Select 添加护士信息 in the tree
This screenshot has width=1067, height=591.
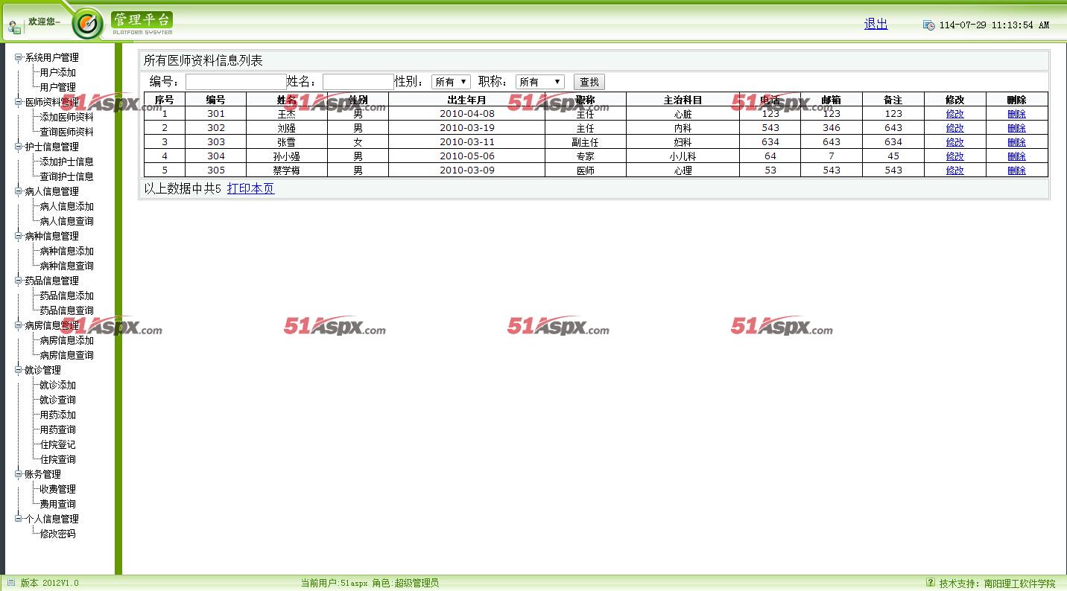[x=66, y=162]
